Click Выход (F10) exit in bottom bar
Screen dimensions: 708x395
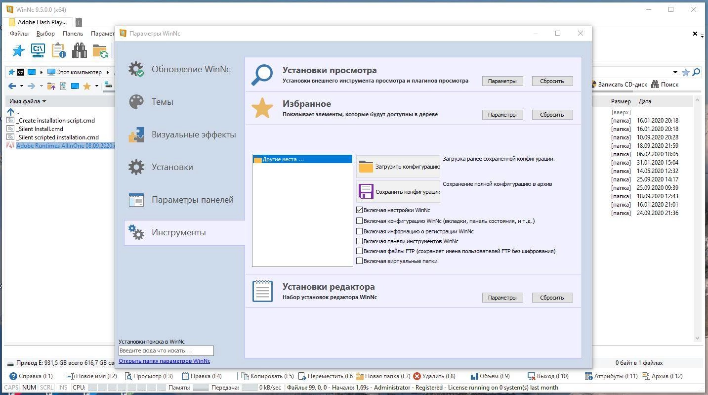548,376
